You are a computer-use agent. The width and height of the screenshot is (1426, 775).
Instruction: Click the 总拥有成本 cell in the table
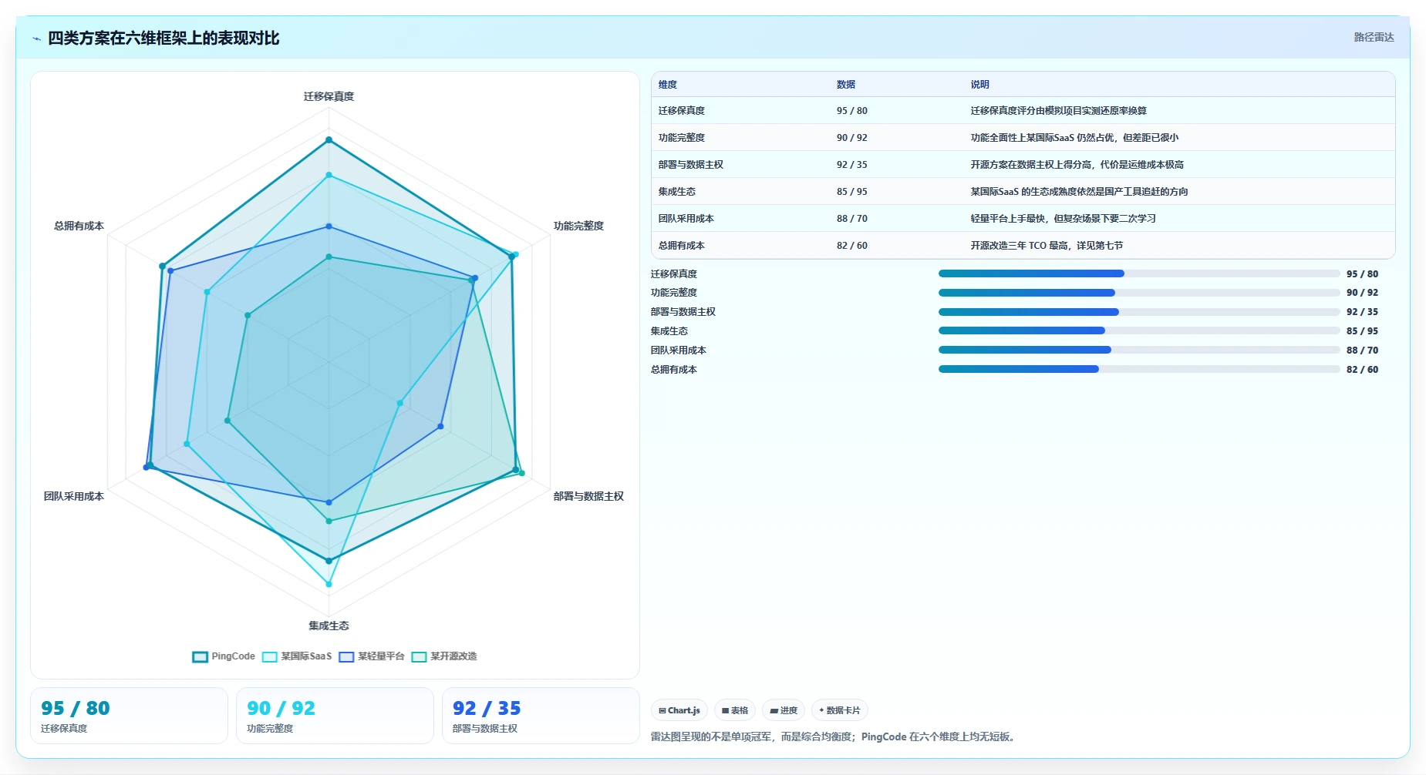coord(682,246)
